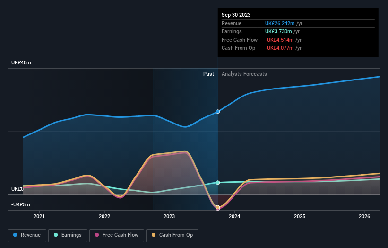The height and width of the screenshot is (248, 388).
Task: Click the 2026 x-axis label
Action: [x=364, y=217]
